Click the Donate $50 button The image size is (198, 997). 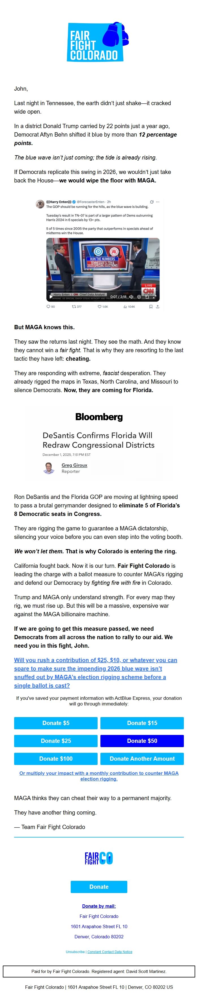point(142,741)
